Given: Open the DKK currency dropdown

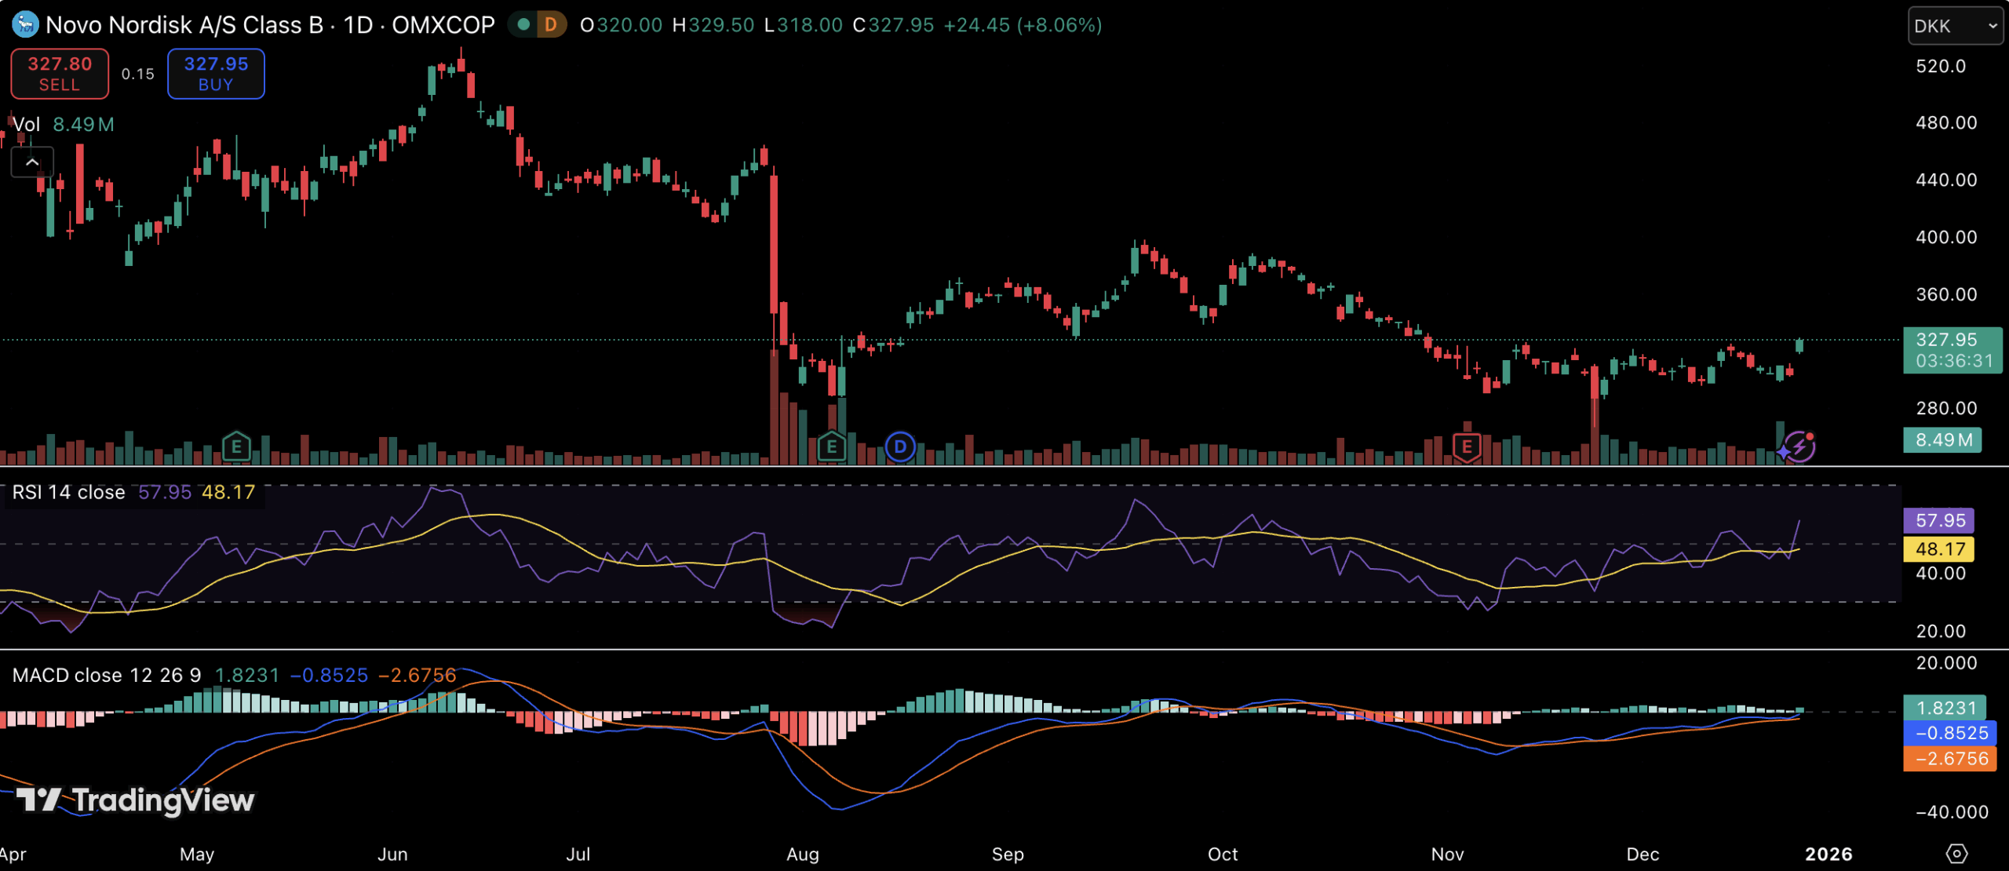Looking at the screenshot, I should [x=1954, y=26].
